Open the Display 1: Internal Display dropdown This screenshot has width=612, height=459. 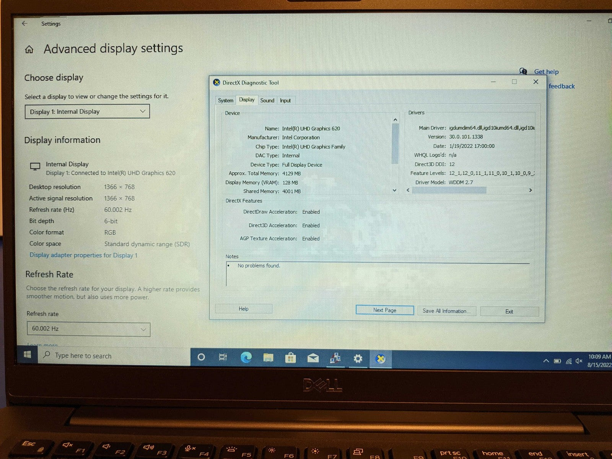coord(87,112)
